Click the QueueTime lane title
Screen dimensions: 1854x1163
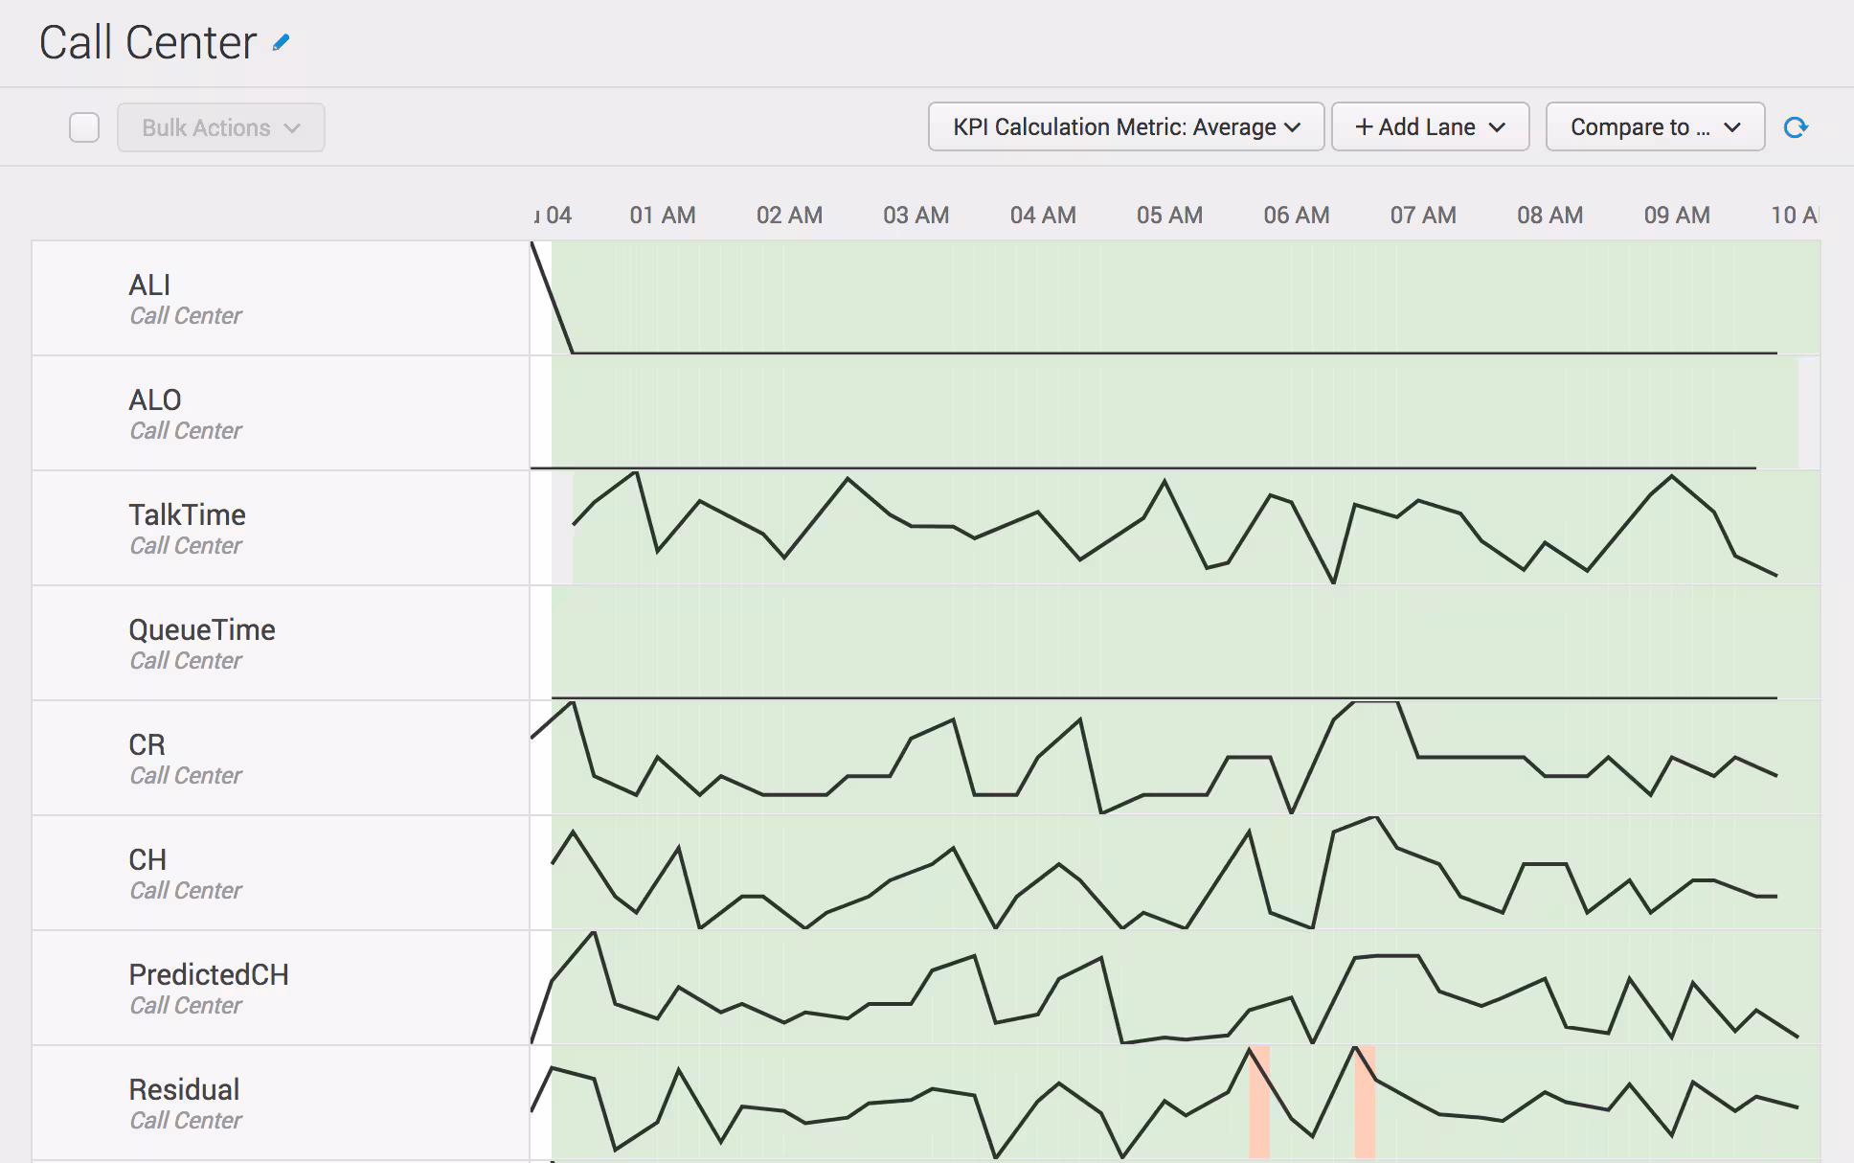pyautogui.click(x=202, y=630)
